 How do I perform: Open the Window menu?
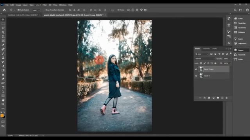pos(63,5)
